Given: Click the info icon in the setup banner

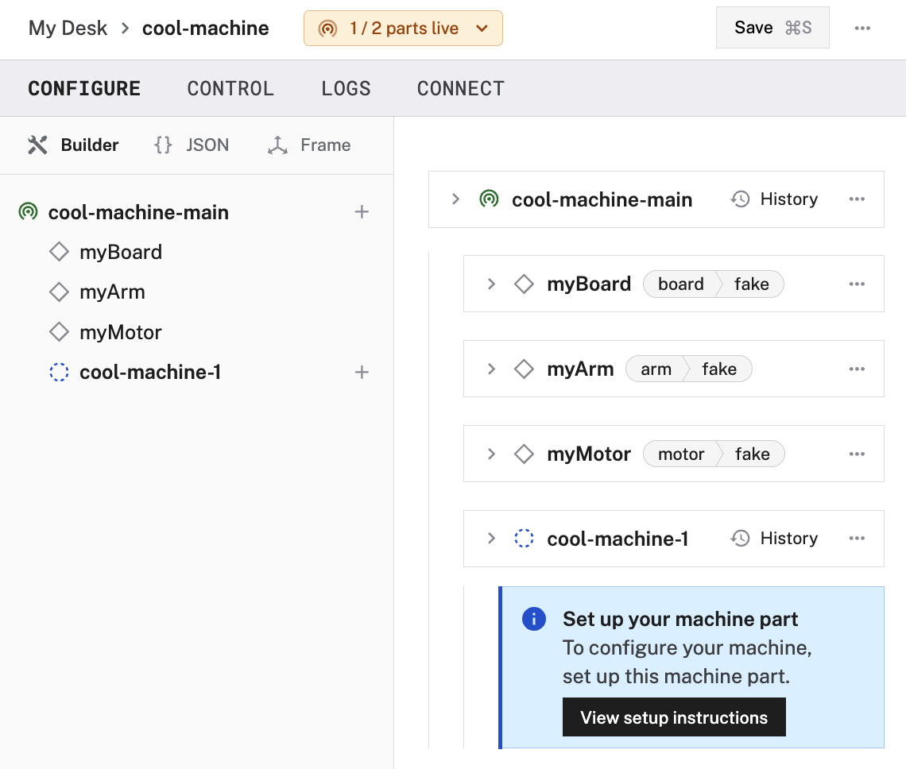Looking at the screenshot, I should point(533,619).
